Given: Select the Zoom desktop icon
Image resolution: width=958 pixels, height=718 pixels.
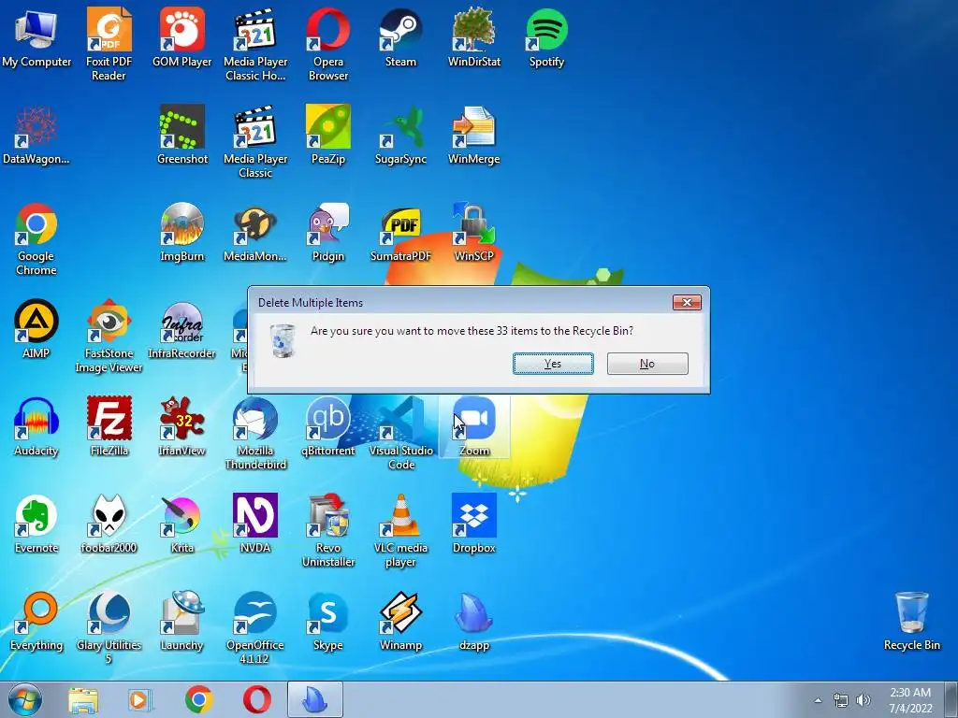Looking at the screenshot, I should [x=474, y=427].
